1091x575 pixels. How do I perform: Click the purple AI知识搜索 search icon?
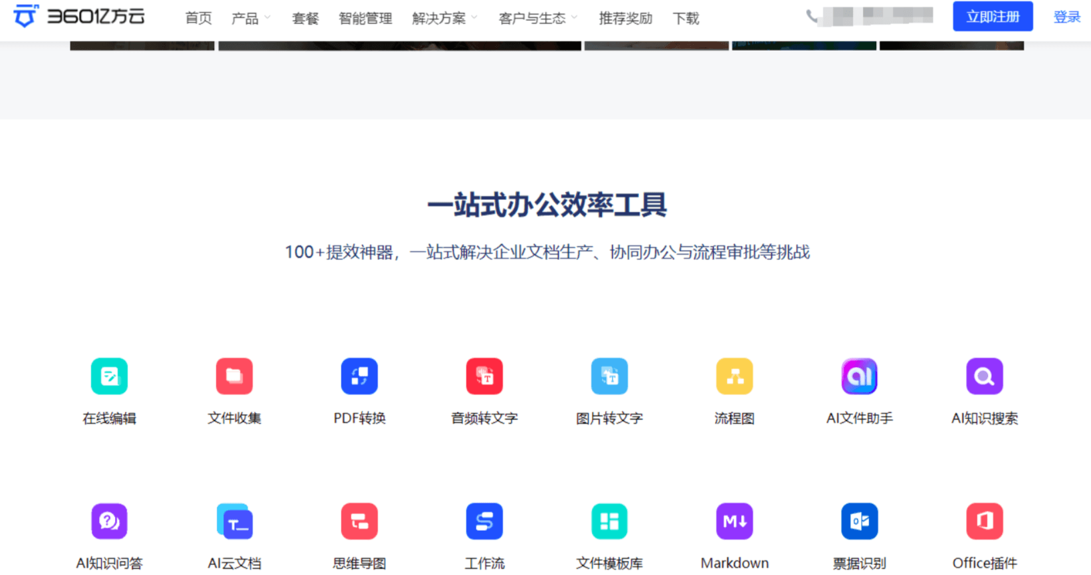click(x=985, y=376)
